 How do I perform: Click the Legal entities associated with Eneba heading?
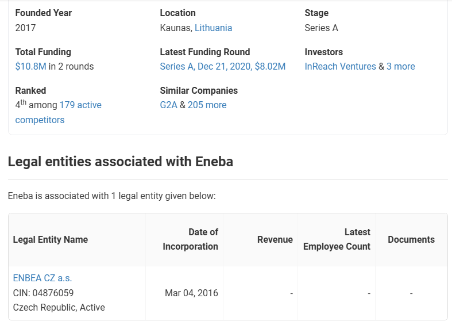(x=121, y=161)
